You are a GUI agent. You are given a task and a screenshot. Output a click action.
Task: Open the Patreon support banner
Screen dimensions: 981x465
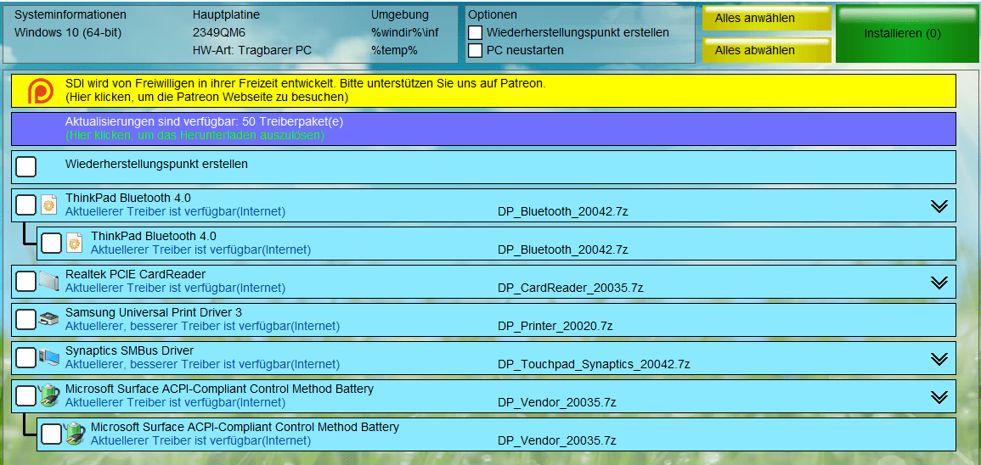(x=483, y=91)
